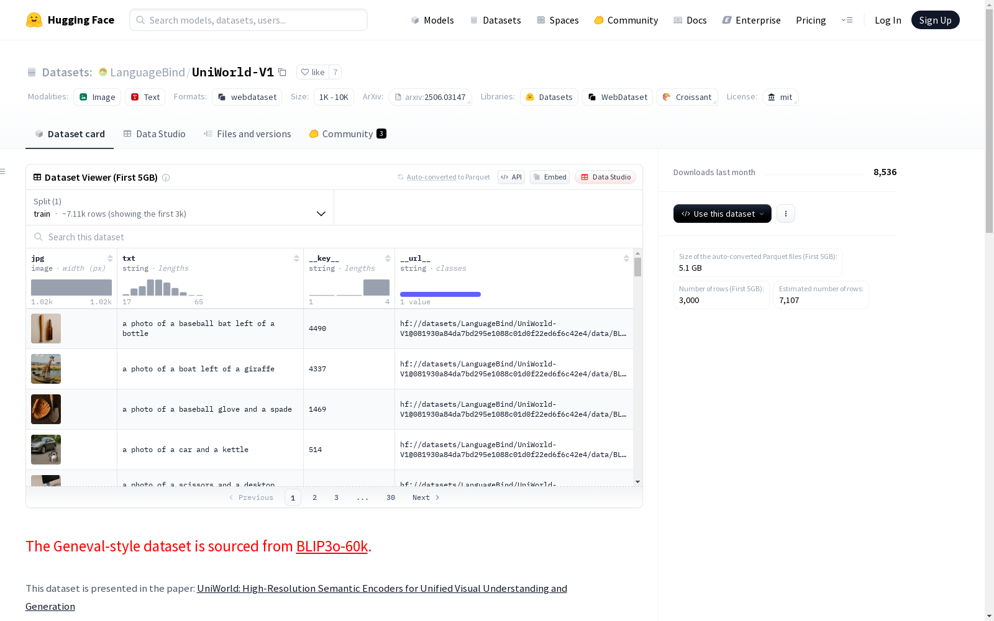Sort by the __key__ column

[388, 258]
